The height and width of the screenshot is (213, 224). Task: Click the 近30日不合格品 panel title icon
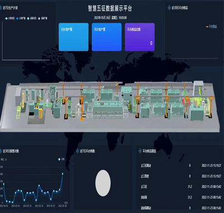[170, 8]
